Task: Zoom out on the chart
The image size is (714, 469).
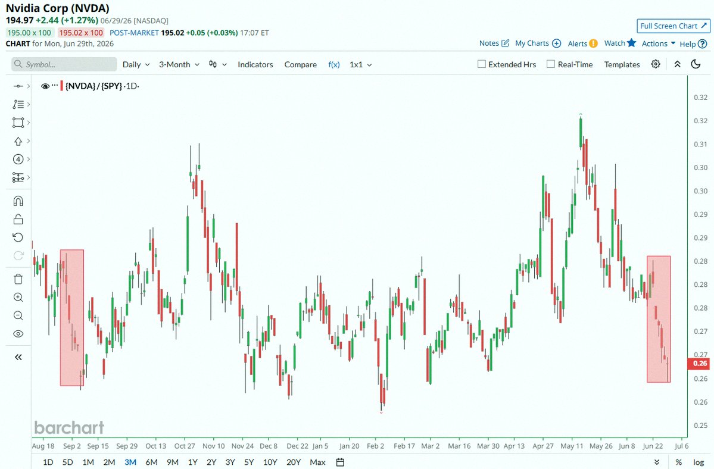Action: pos(18,315)
